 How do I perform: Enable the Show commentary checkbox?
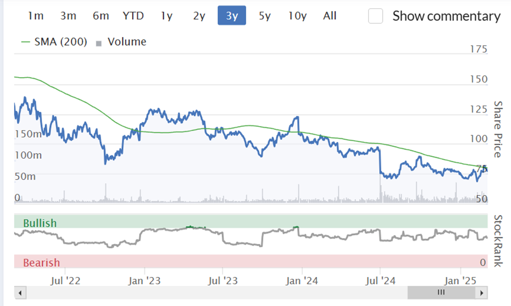(x=376, y=16)
